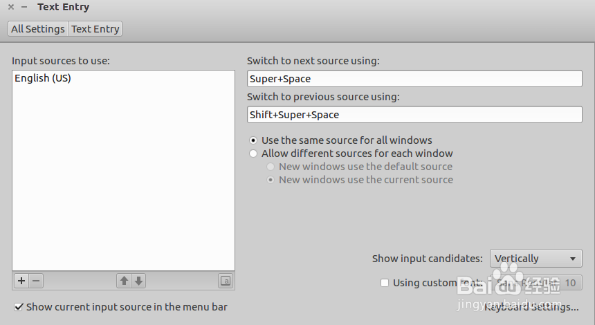Enable Show current input source in menu bar
The height and width of the screenshot is (325, 595).
[x=19, y=307]
